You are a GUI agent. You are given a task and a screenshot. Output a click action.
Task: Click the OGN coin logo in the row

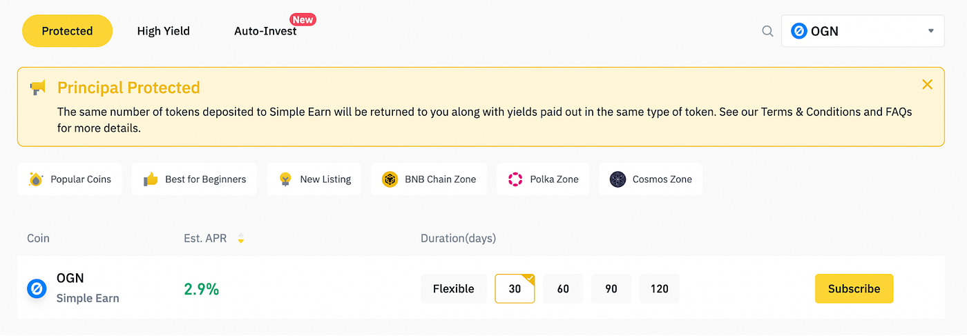click(37, 288)
